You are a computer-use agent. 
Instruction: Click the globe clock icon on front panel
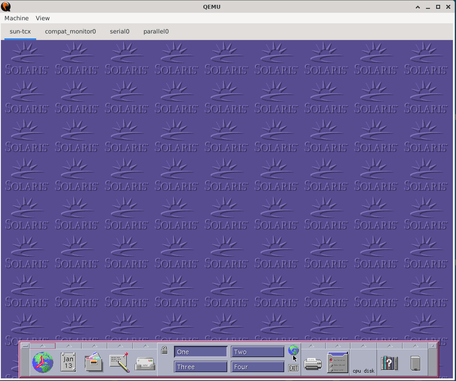43,363
